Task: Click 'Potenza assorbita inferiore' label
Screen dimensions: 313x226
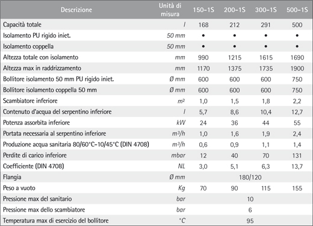Action: click(x=36, y=122)
